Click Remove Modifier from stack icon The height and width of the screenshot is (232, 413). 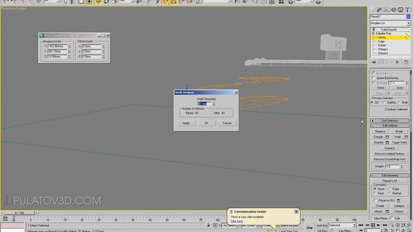click(397, 63)
